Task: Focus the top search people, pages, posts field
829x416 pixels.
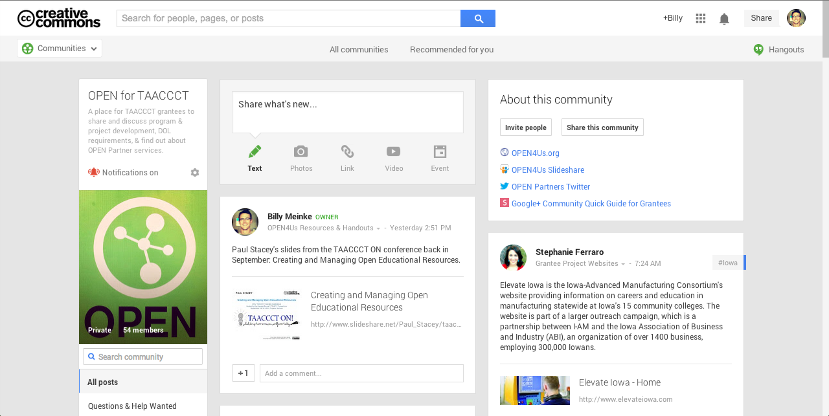Action: point(288,18)
